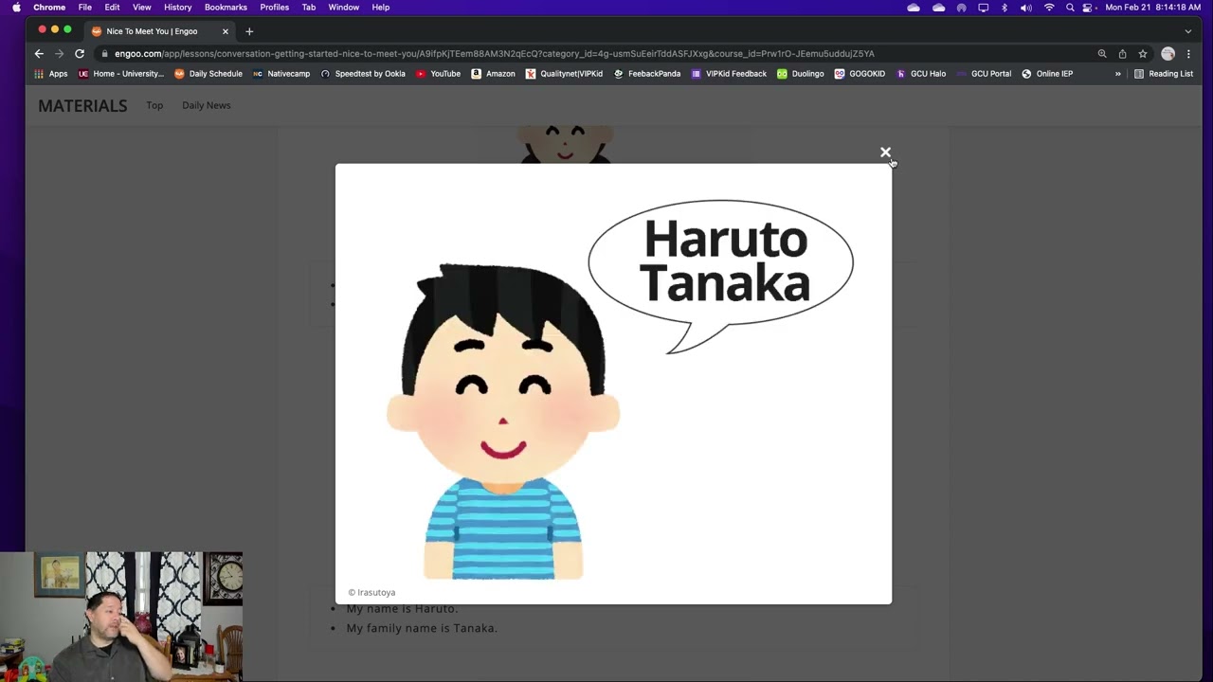
Task: Open the Apple menu
Action: [16, 8]
